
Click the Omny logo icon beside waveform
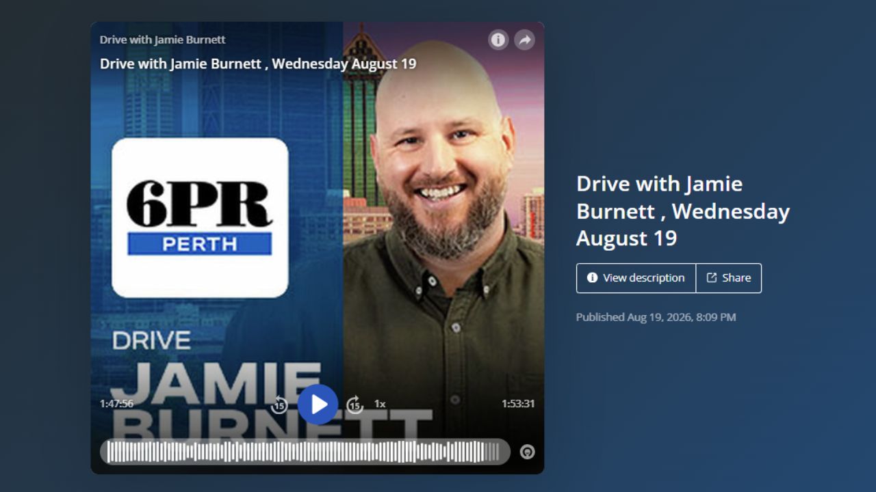coord(527,452)
